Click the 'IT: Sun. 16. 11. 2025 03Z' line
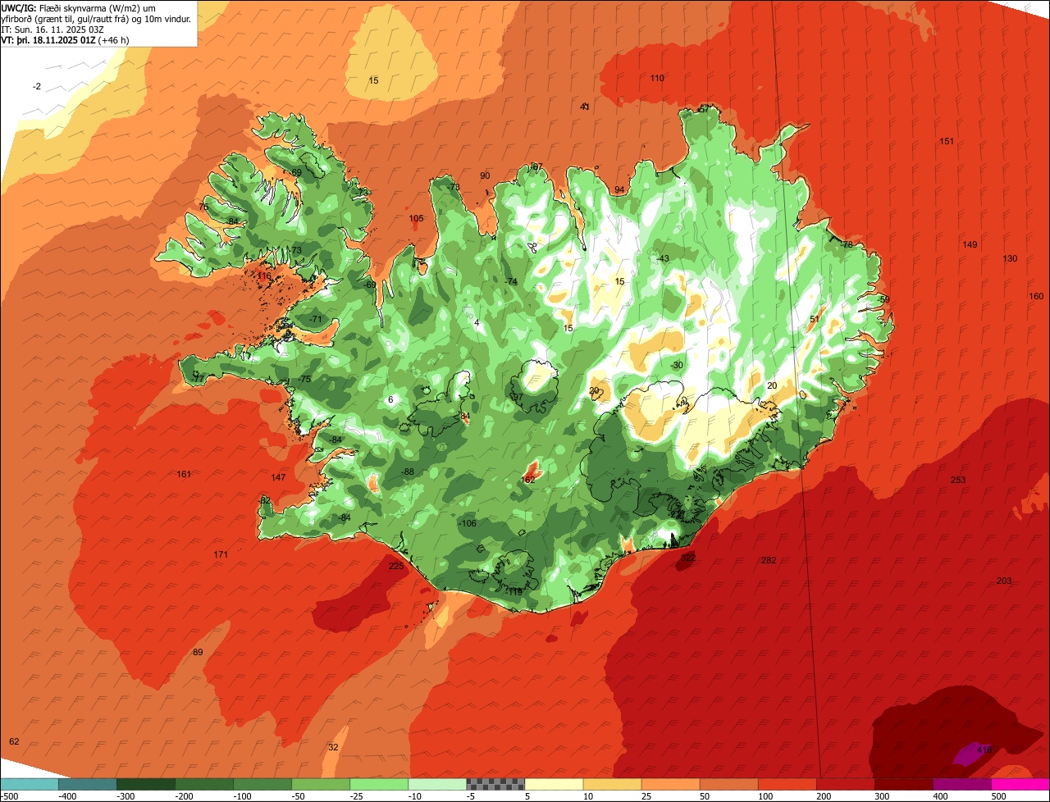Screen dimensions: 1050x802 (x=52, y=29)
